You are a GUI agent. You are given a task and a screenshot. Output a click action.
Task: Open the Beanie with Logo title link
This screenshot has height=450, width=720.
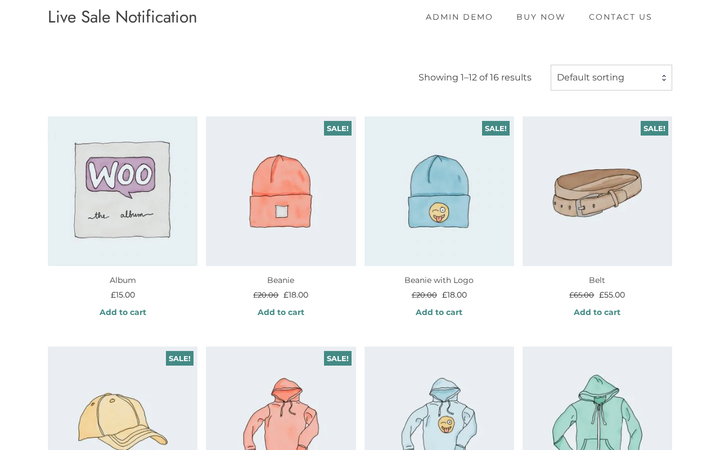(439, 280)
